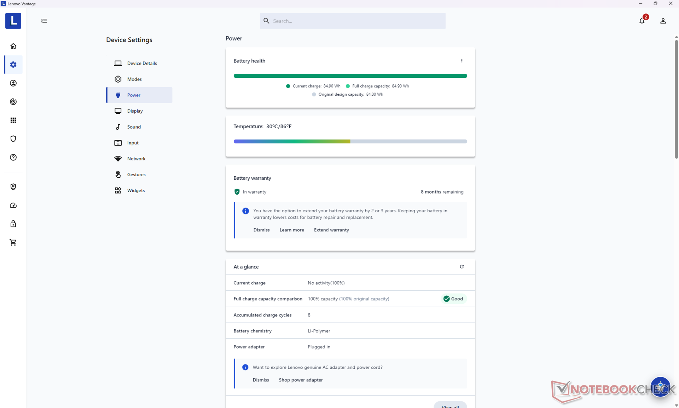The image size is (679, 408).
Task: Dismiss the battery warranty notice
Action: [261, 230]
